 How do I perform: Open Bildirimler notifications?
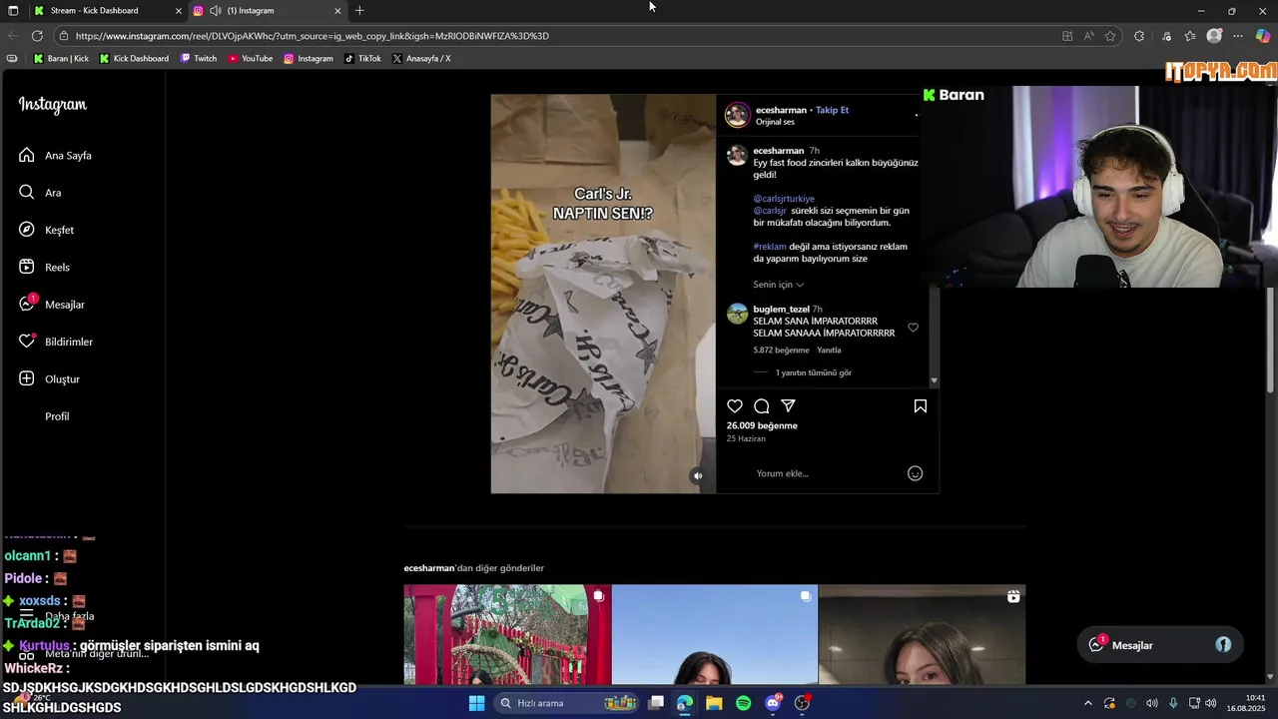click(x=56, y=342)
